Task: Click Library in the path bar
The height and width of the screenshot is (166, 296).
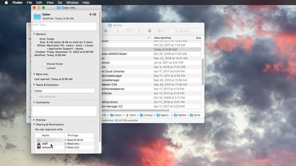Action: (146, 115)
